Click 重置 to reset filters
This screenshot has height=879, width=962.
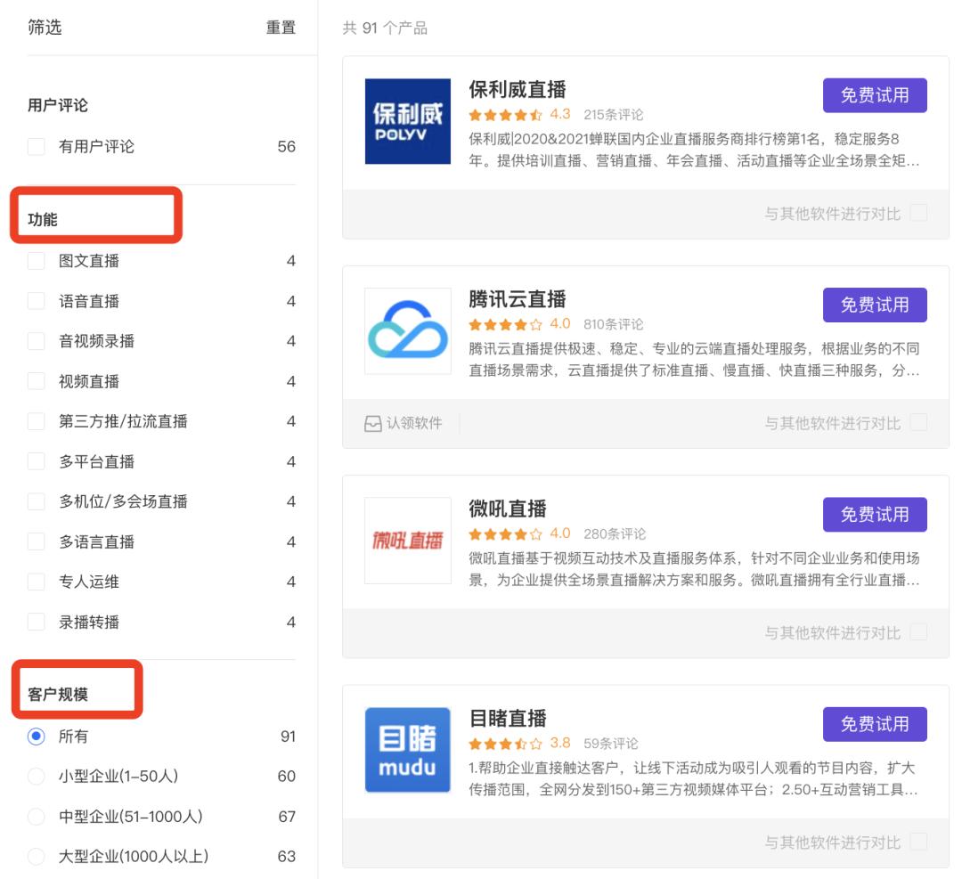[x=281, y=28]
